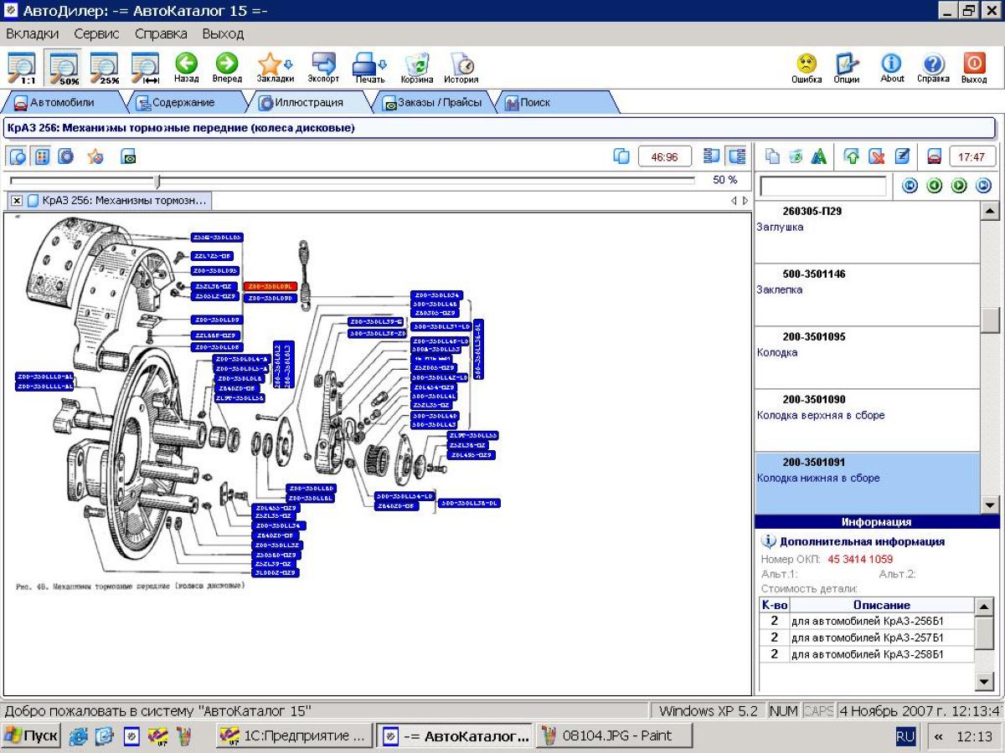Toggle the first illustration view mode button

coord(18,156)
